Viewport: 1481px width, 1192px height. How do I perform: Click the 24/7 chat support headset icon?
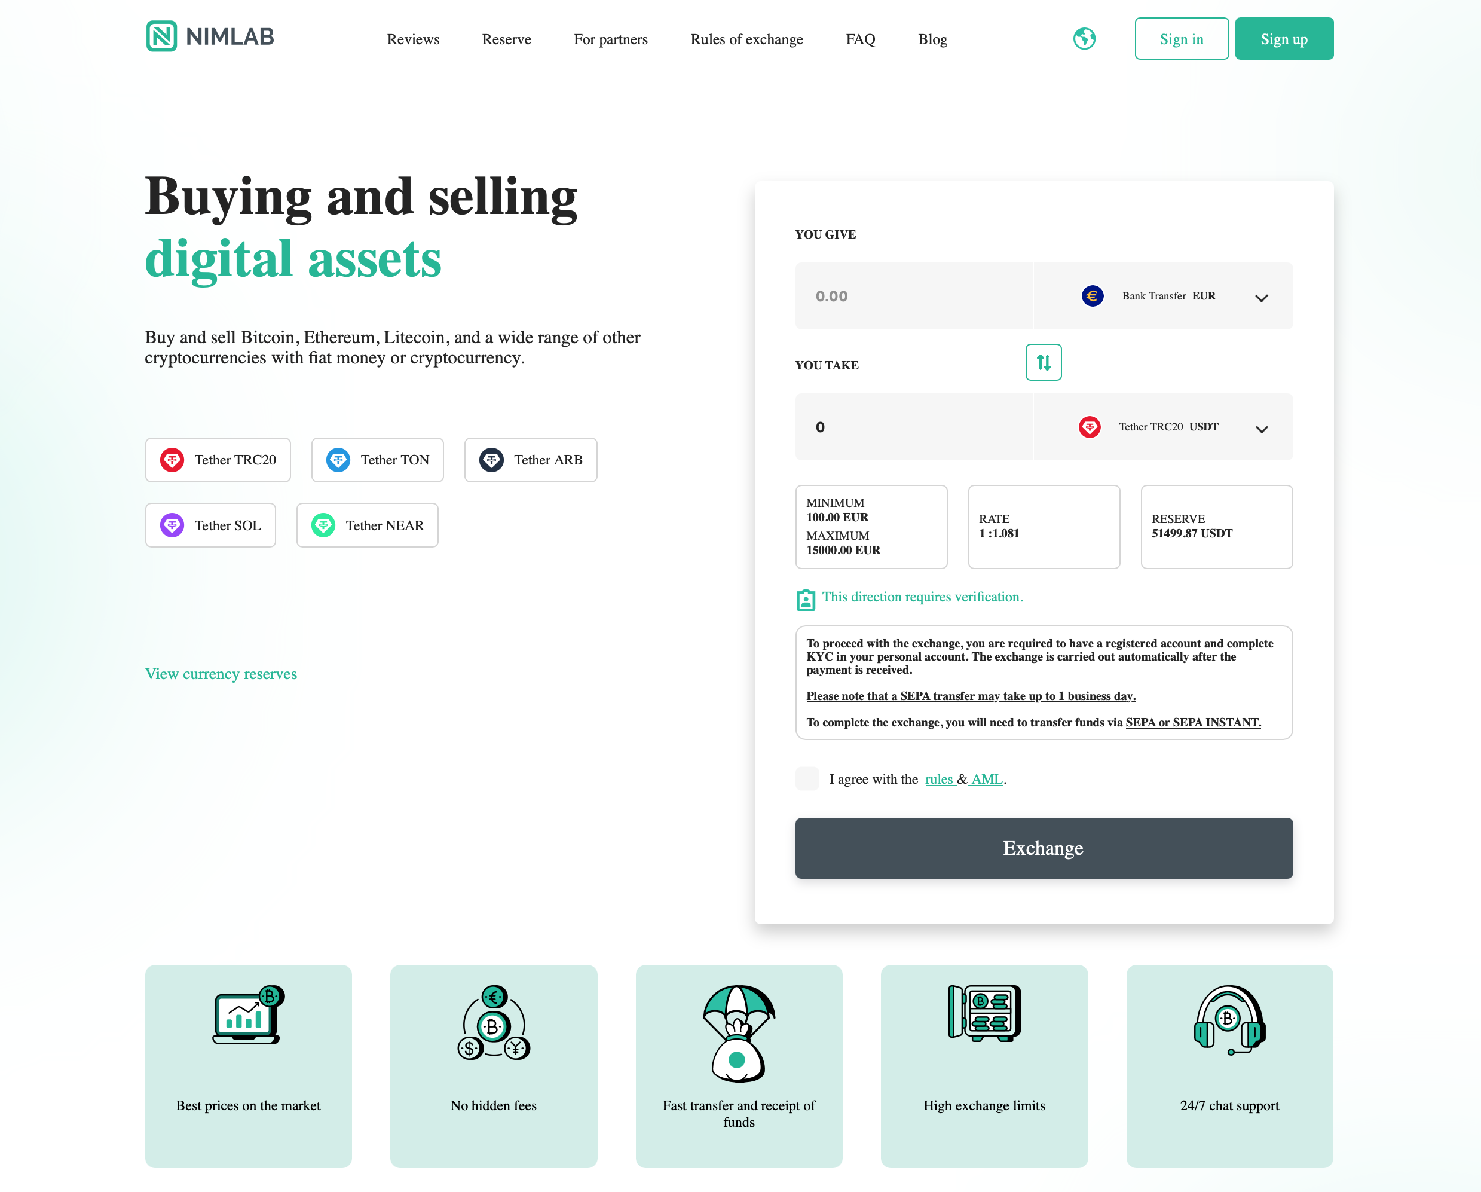click(1229, 1020)
